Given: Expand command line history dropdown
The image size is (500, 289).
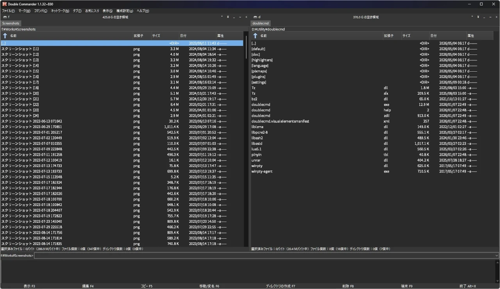Looking at the screenshot, I should coord(496,256).
